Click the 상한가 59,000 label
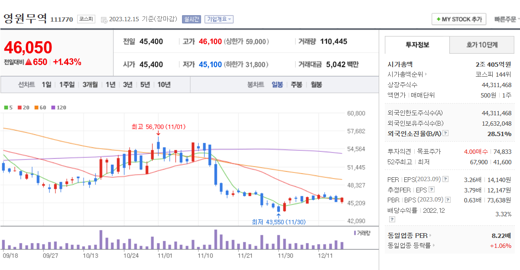Image resolution: width=520 pixels, height=270 pixels. click(247, 42)
